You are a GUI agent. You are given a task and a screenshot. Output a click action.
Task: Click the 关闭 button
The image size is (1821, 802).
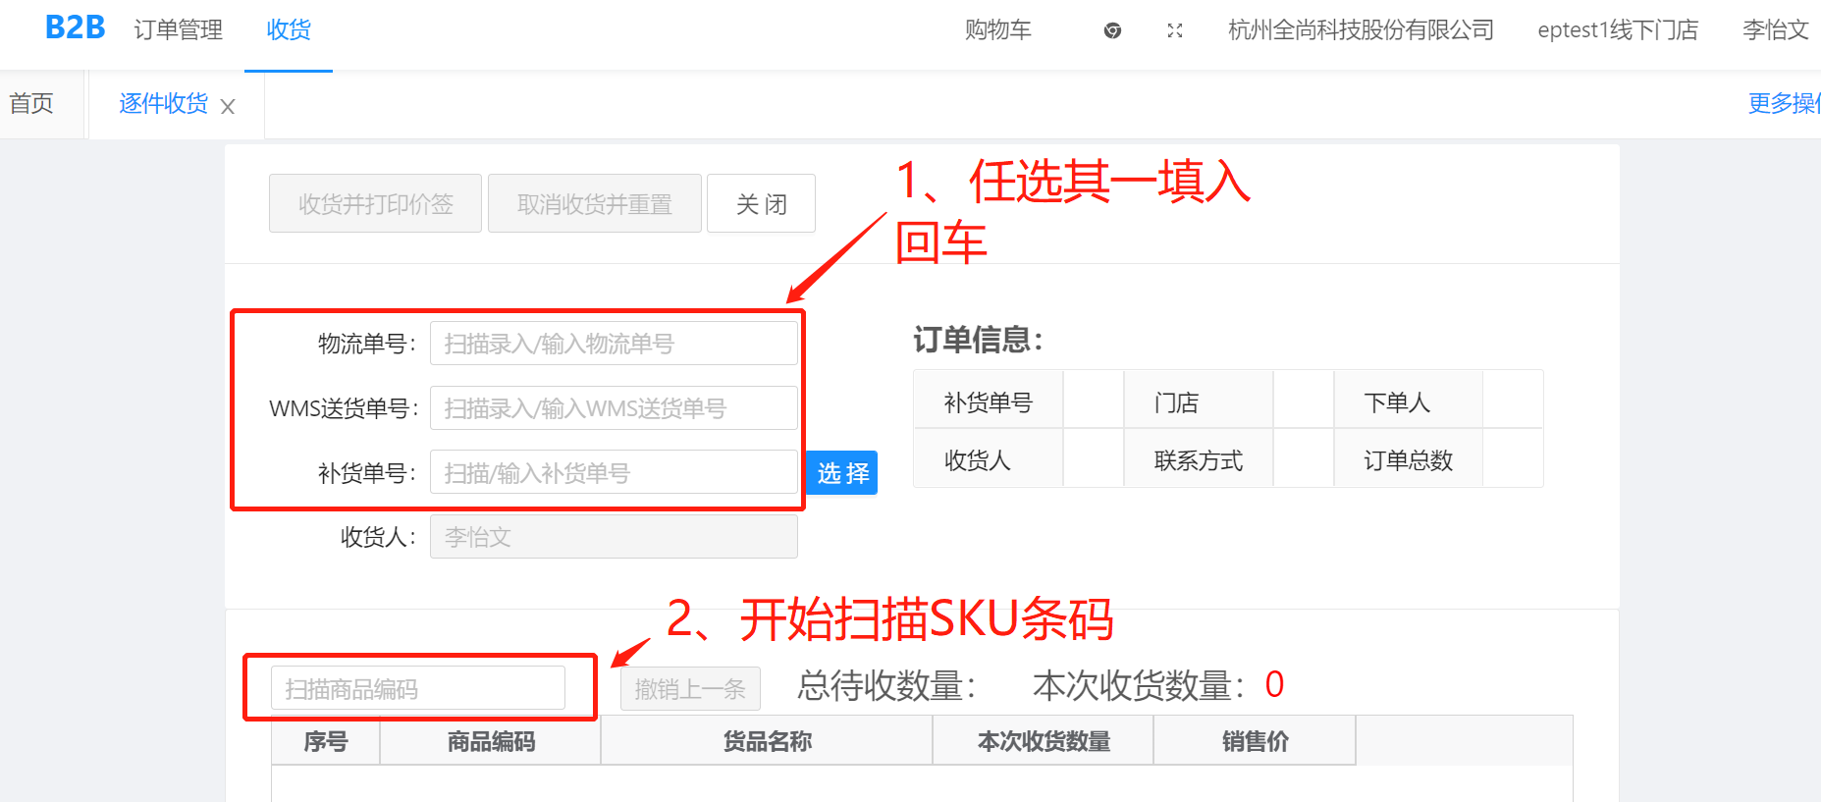[762, 203]
